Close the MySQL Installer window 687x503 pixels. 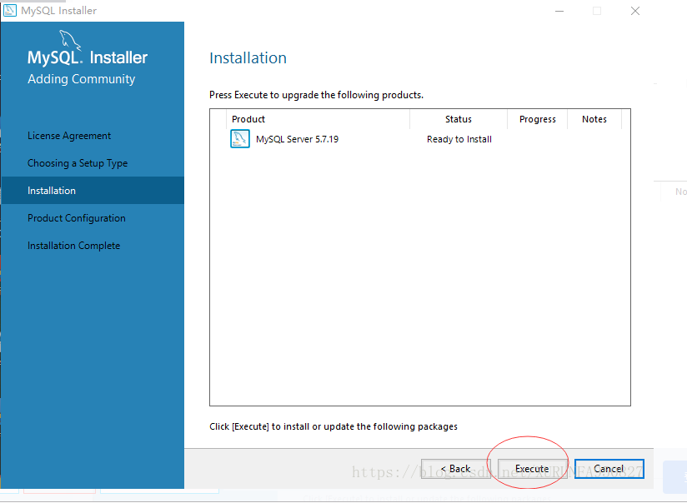[x=635, y=11]
